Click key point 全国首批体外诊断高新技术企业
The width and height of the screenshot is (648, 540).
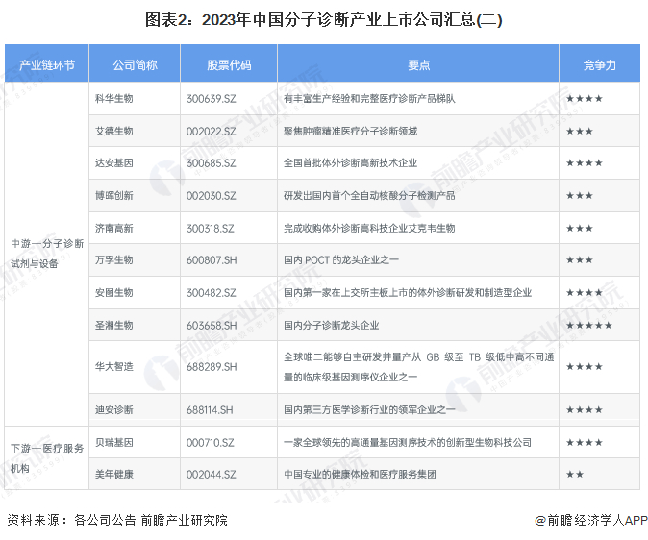click(350, 163)
